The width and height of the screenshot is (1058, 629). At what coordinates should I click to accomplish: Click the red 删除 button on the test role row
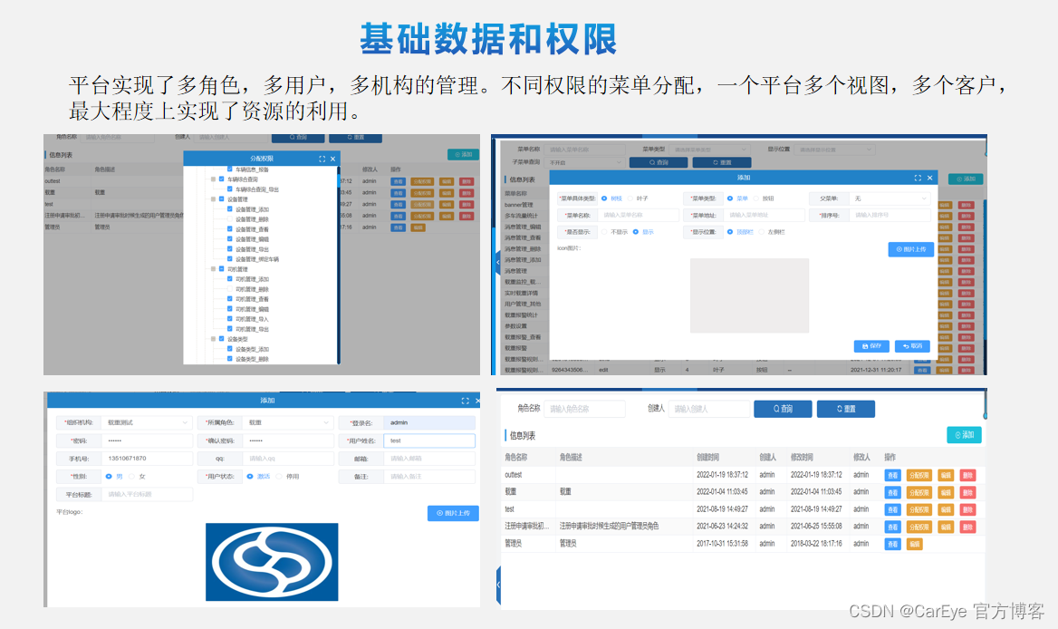(968, 508)
